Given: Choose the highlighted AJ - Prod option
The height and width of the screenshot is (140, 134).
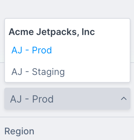Looking at the screenshot, I should coord(67,50).
